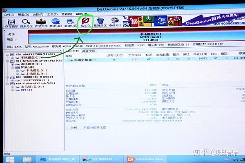Launch the 恢复文件 recover files tool
This screenshot has width=245, height=163.
[x=41, y=23]
